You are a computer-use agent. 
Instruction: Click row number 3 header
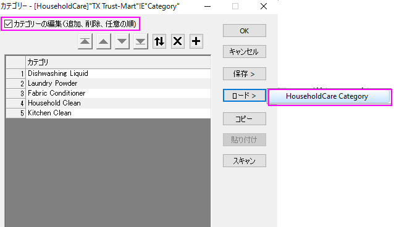click(16, 93)
